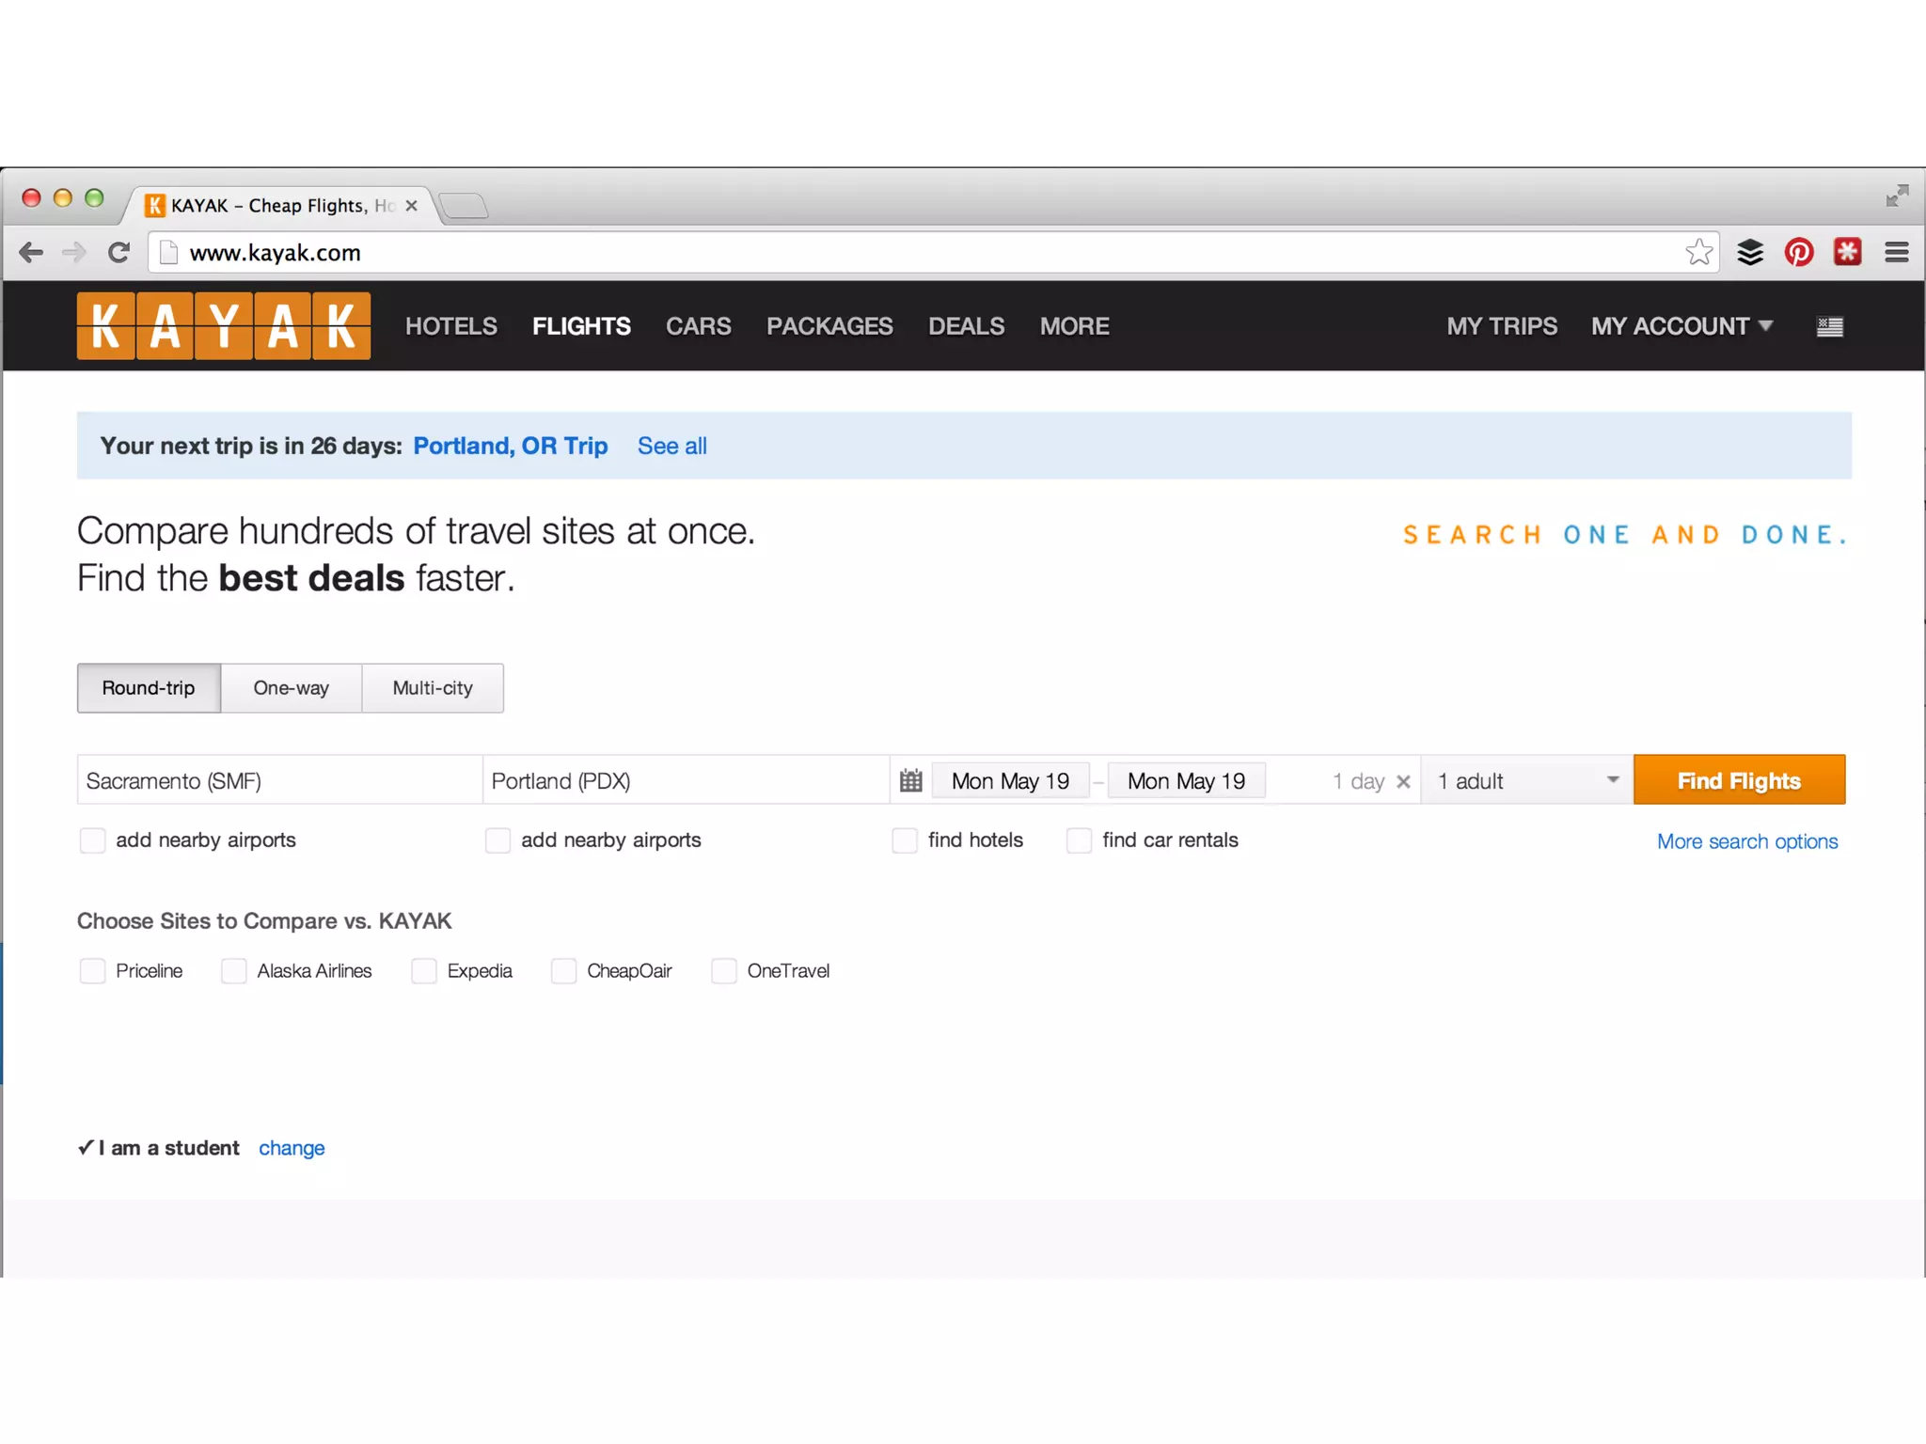Screen dimensions: 1926x1444
Task: Open the Buffer layers extension icon
Action: pyautogui.click(x=1749, y=252)
